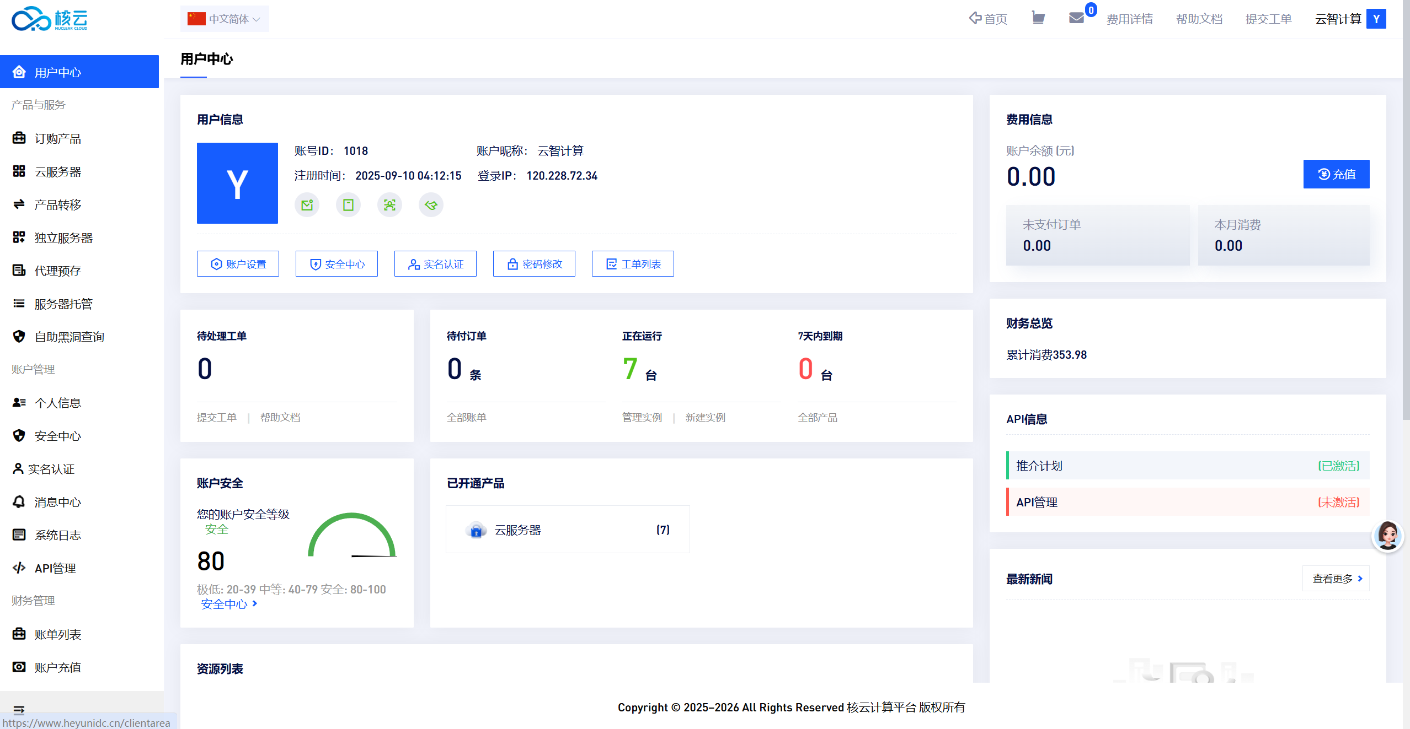Screen dimensions: 1410x729
Task: Open the 云服务器 (7) product card
Action: tap(568, 530)
